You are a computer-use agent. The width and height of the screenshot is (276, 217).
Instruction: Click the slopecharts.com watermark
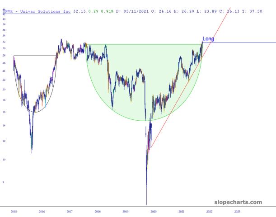pos(238,202)
